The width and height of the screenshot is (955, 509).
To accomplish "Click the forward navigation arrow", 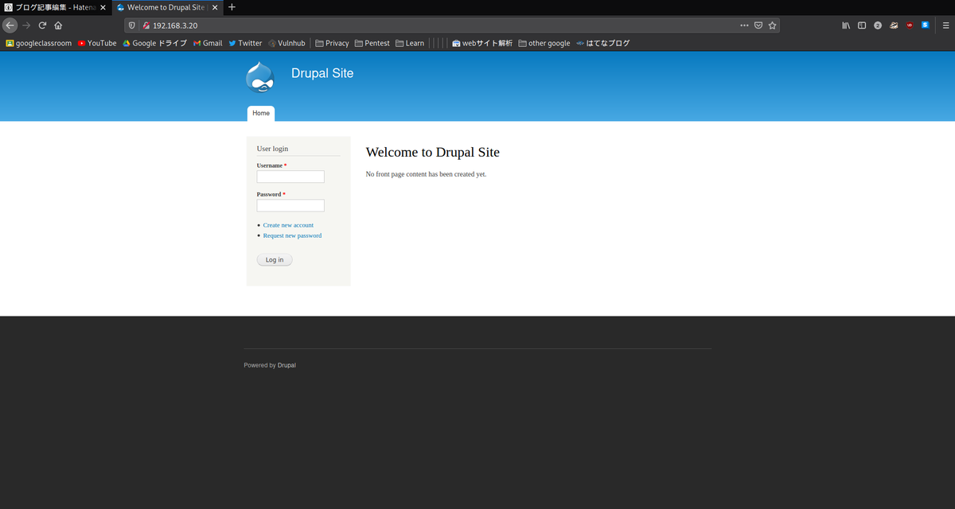I will 26,25.
